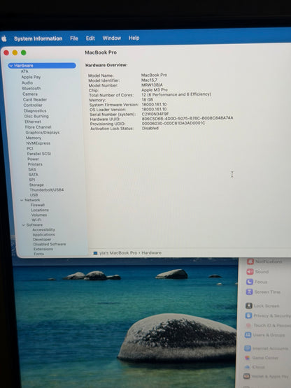Screen dimensions: 291x388
Task: Select Thunderbolt/USB4 in the sidebar
Action: pyautogui.click(x=47, y=189)
